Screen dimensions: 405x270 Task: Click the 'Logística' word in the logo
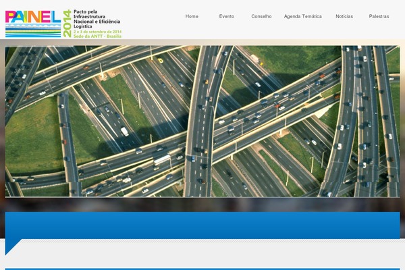tap(84, 26)
